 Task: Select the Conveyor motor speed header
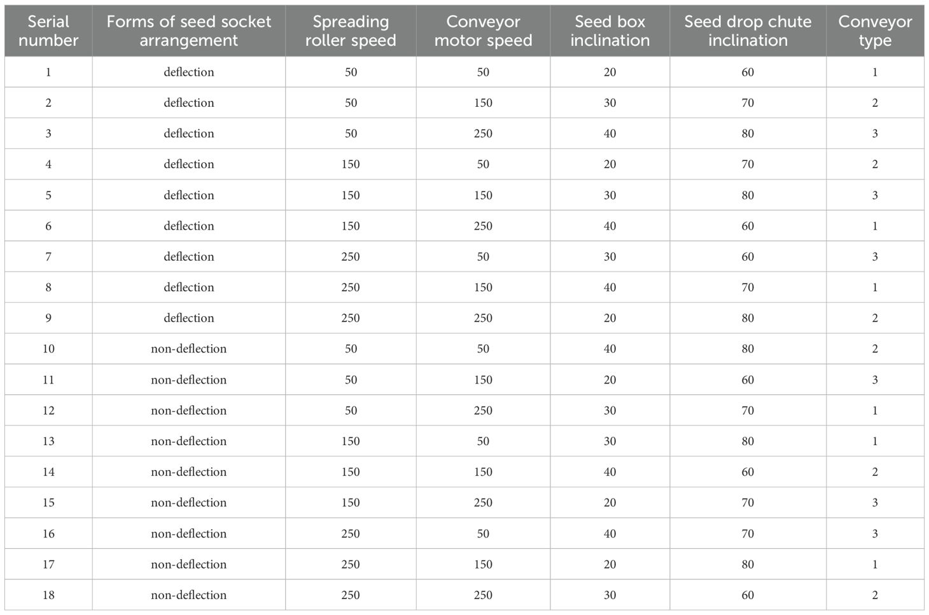483,31
